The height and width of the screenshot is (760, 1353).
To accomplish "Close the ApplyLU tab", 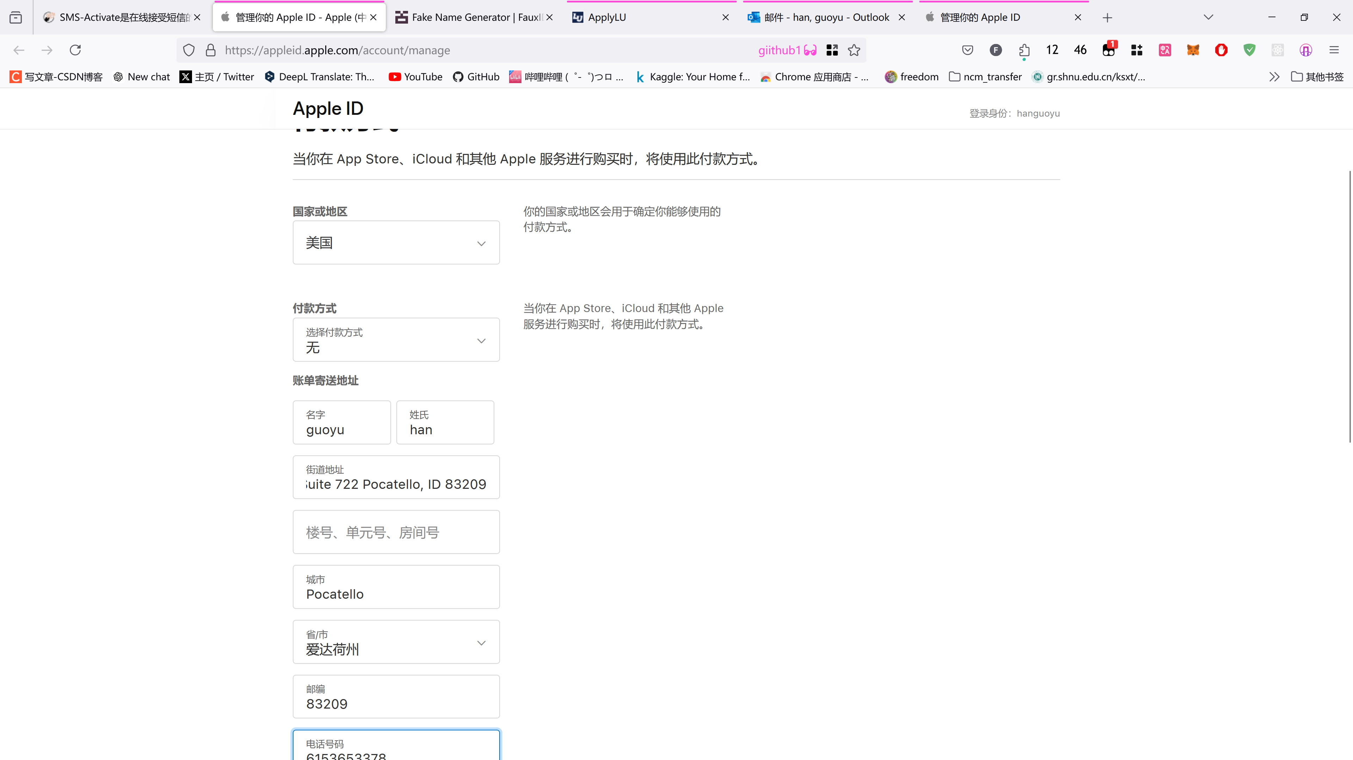I will [725, 17].
